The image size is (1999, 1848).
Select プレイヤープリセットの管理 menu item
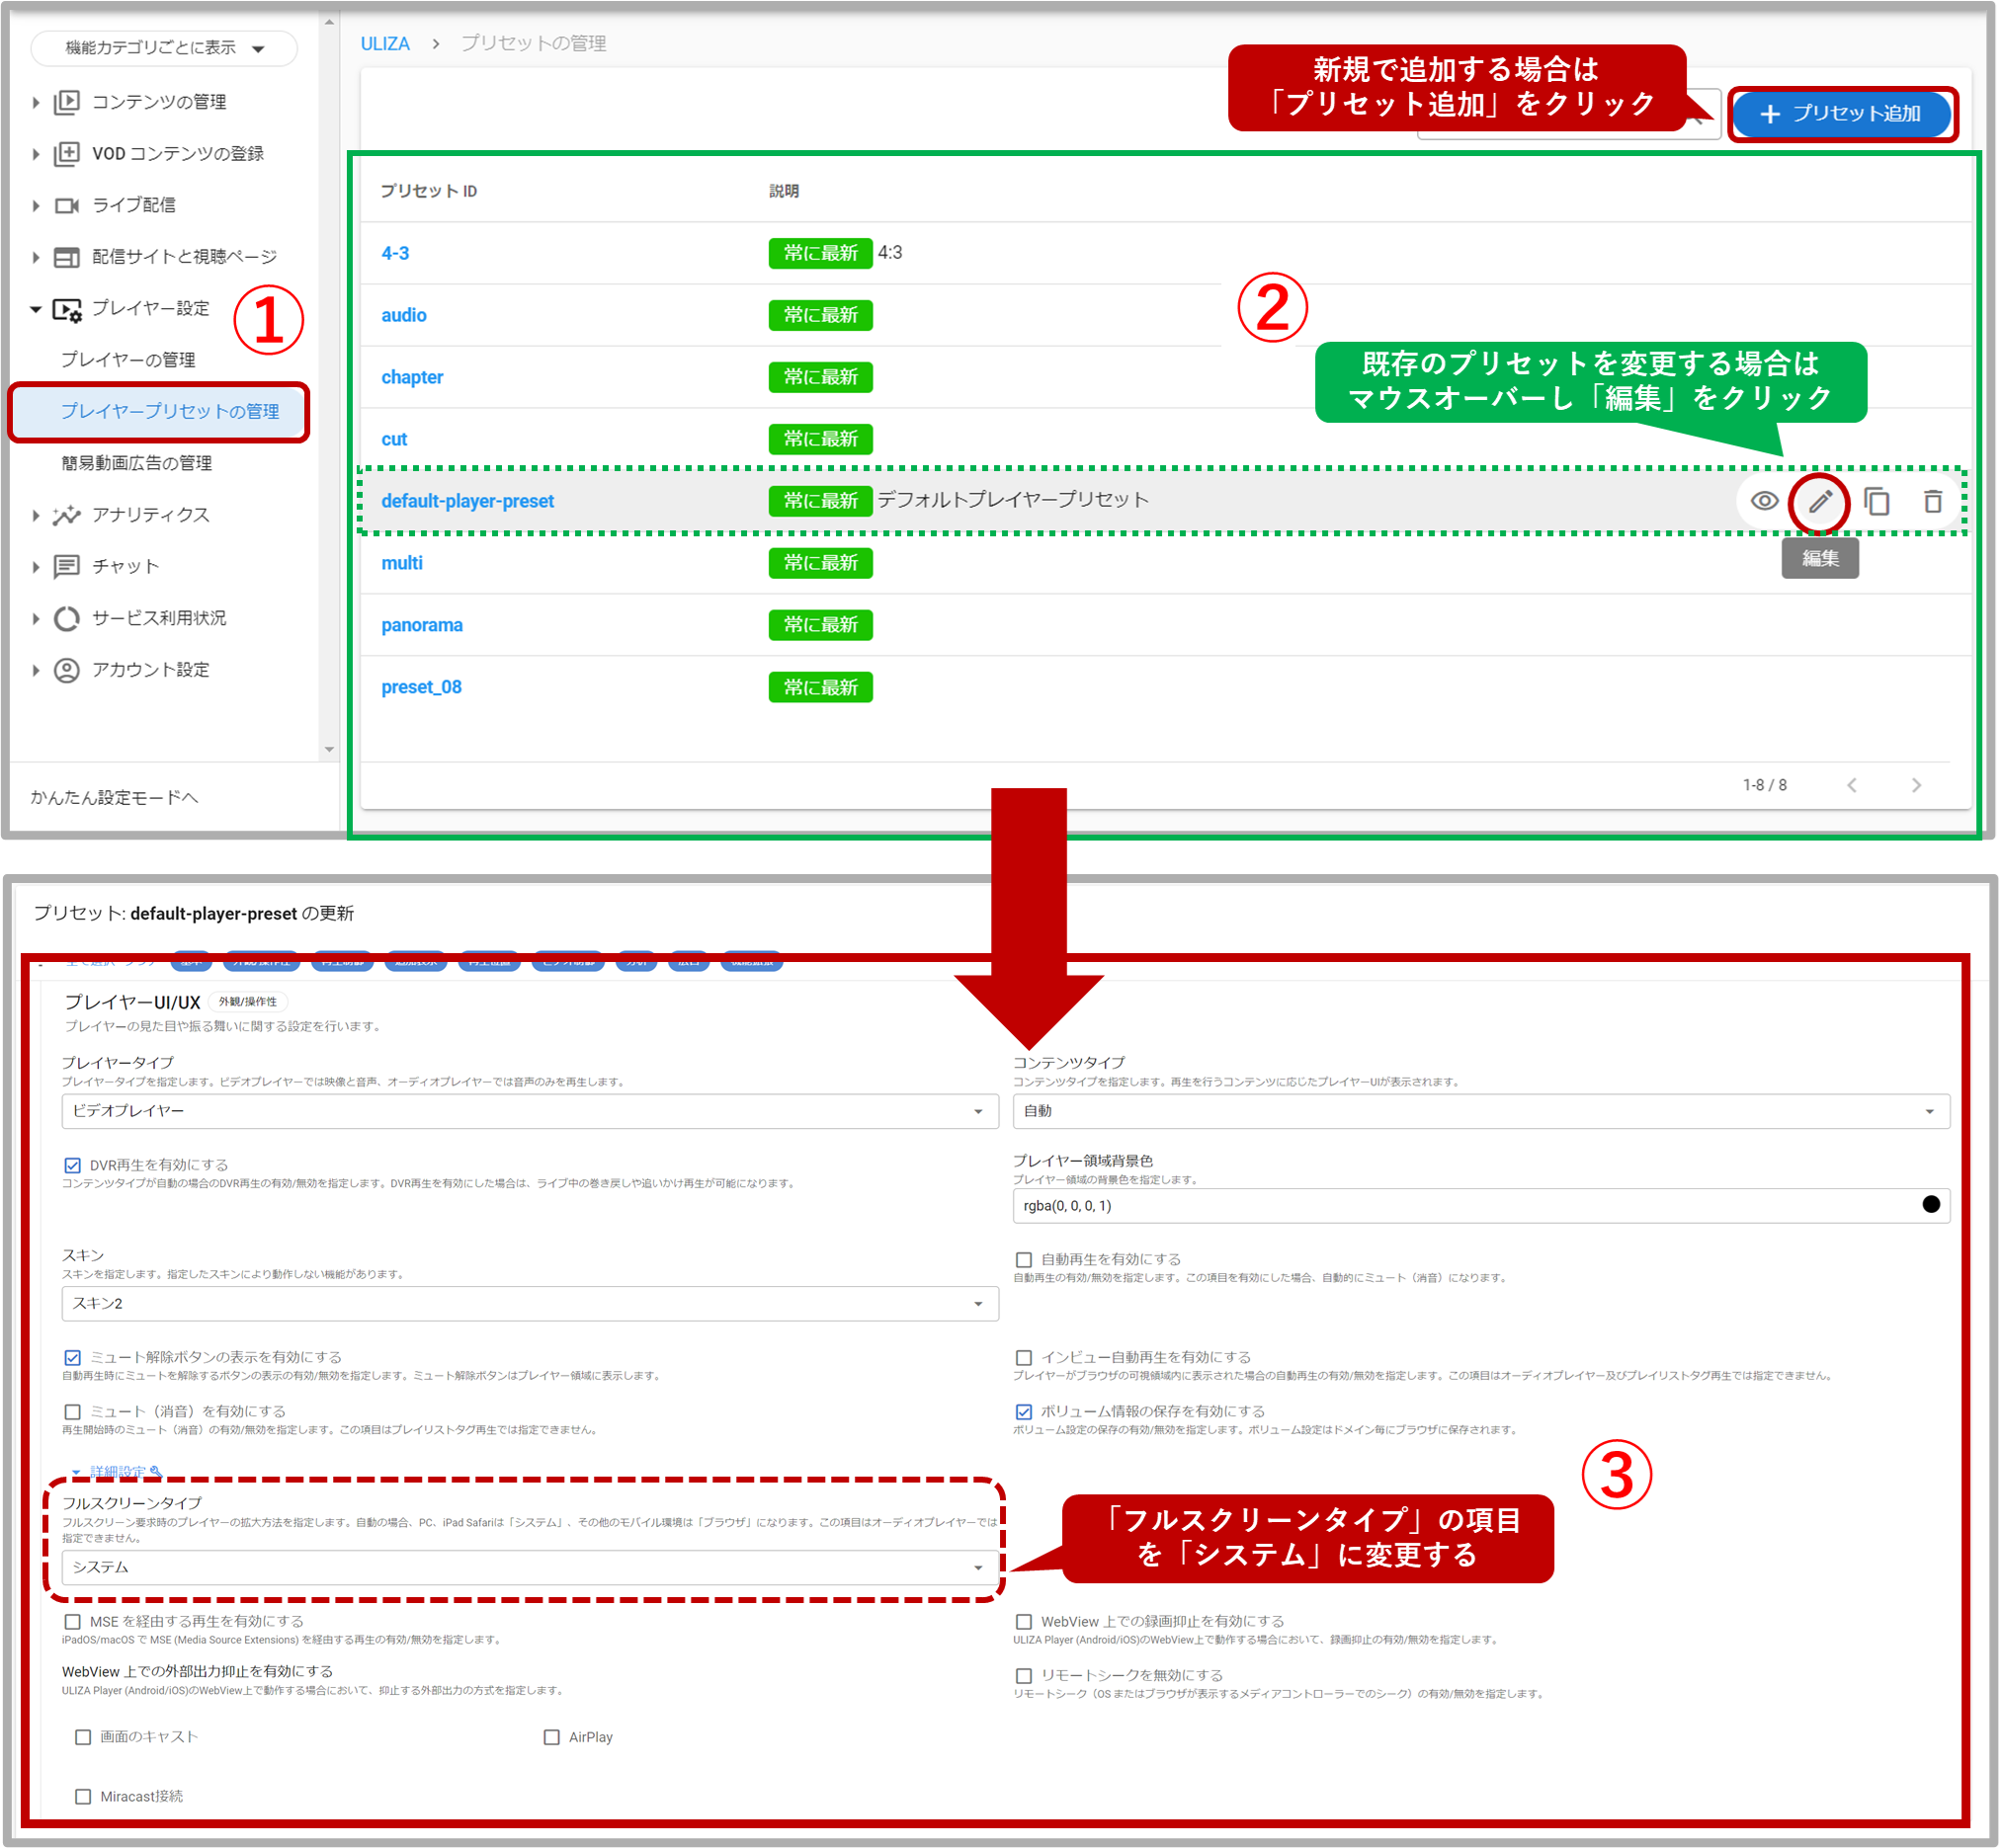(169, 411)
